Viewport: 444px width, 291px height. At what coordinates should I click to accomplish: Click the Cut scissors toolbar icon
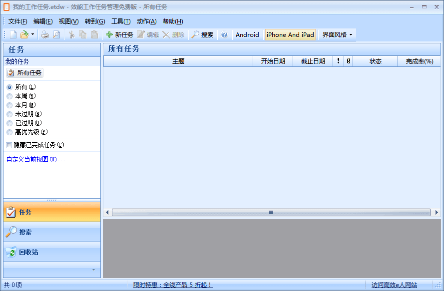[71, 34]
